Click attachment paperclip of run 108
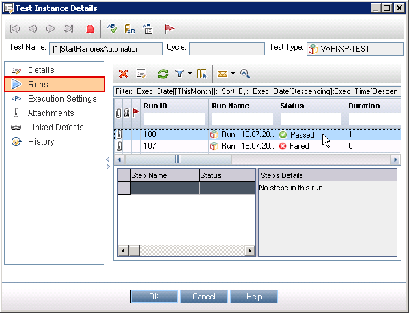 click(119, 134)
